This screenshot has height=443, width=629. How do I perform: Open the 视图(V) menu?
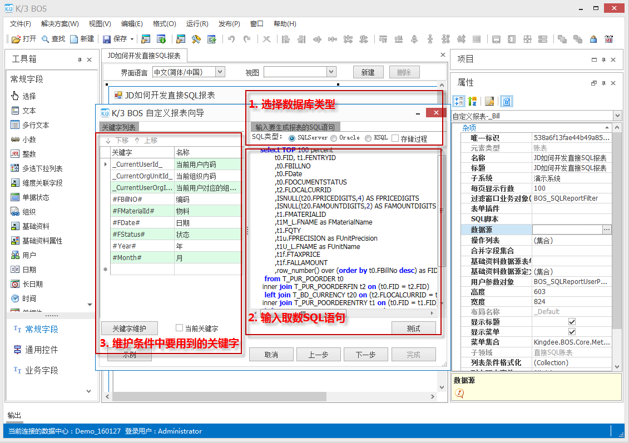pos(100,24)
